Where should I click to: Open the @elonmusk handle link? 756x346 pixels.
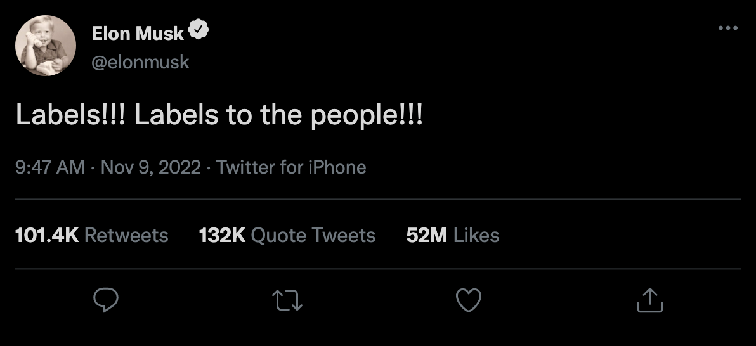point(140,63)
